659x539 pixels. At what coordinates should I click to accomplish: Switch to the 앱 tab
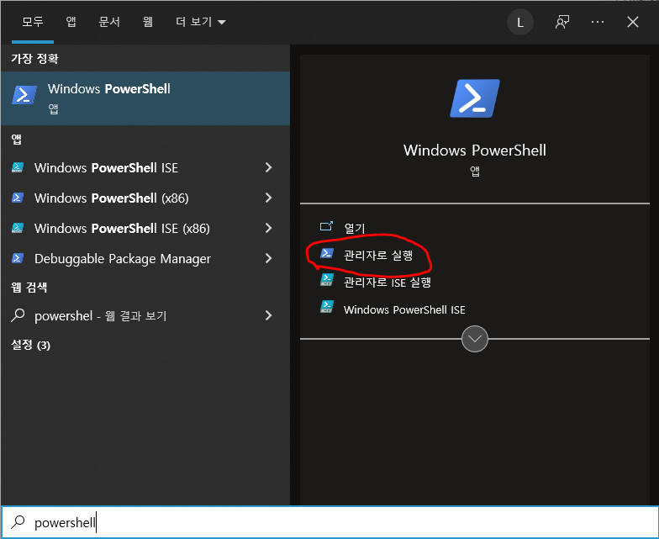(71, 22)
